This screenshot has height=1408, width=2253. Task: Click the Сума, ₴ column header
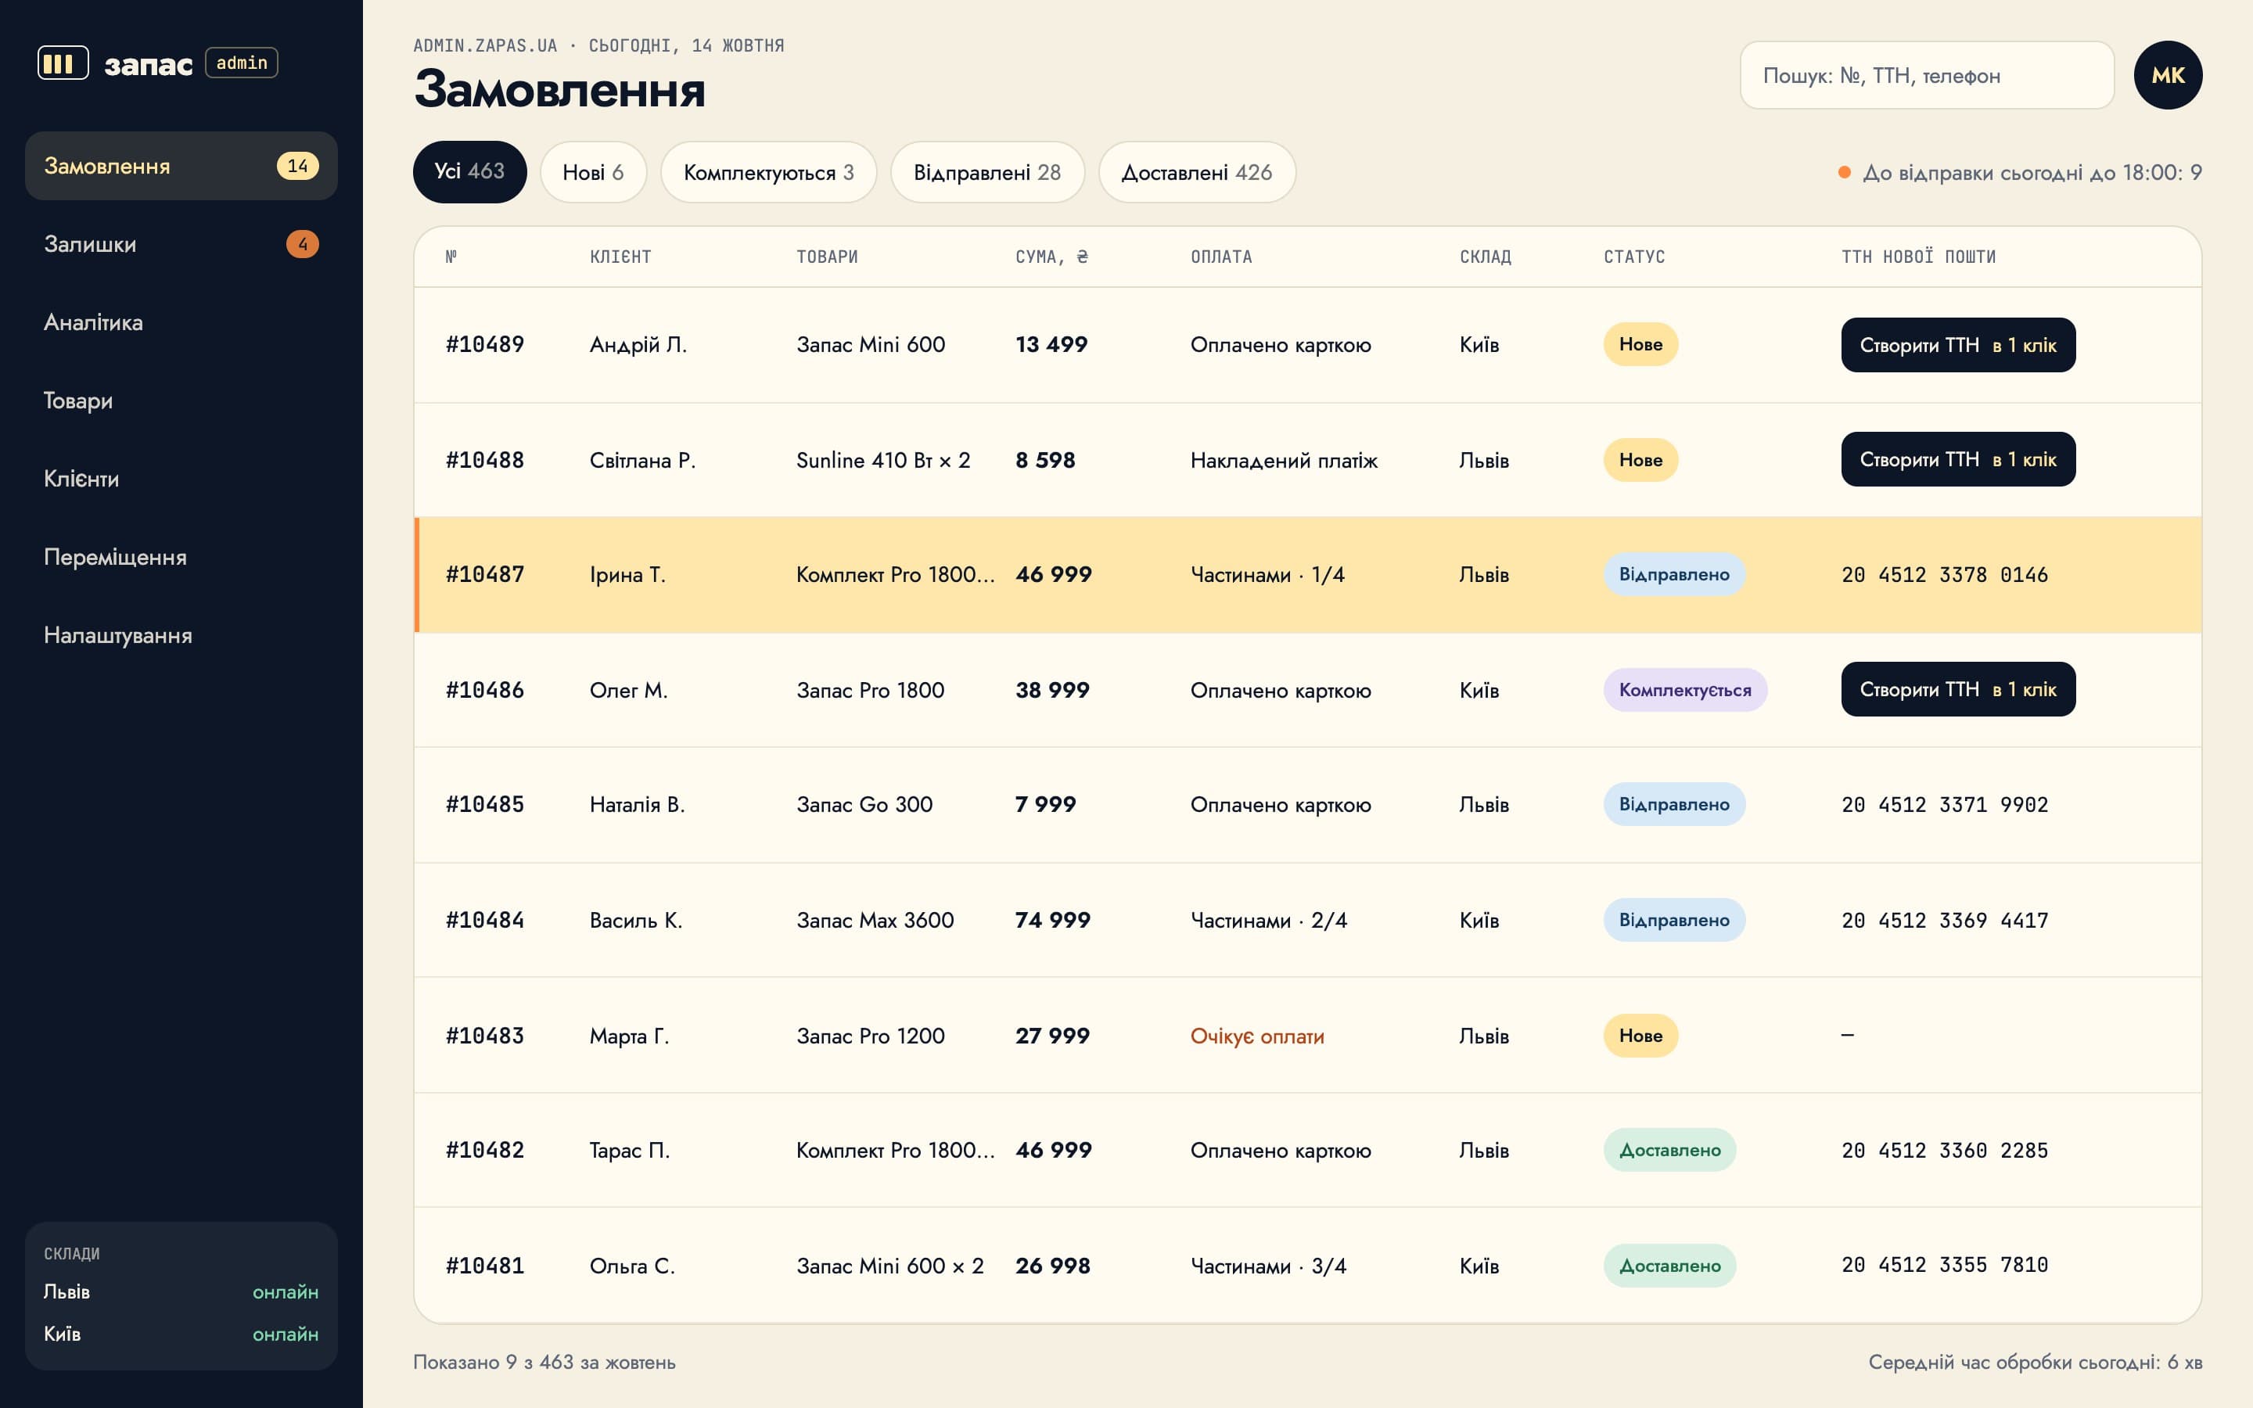point(1051,256)
